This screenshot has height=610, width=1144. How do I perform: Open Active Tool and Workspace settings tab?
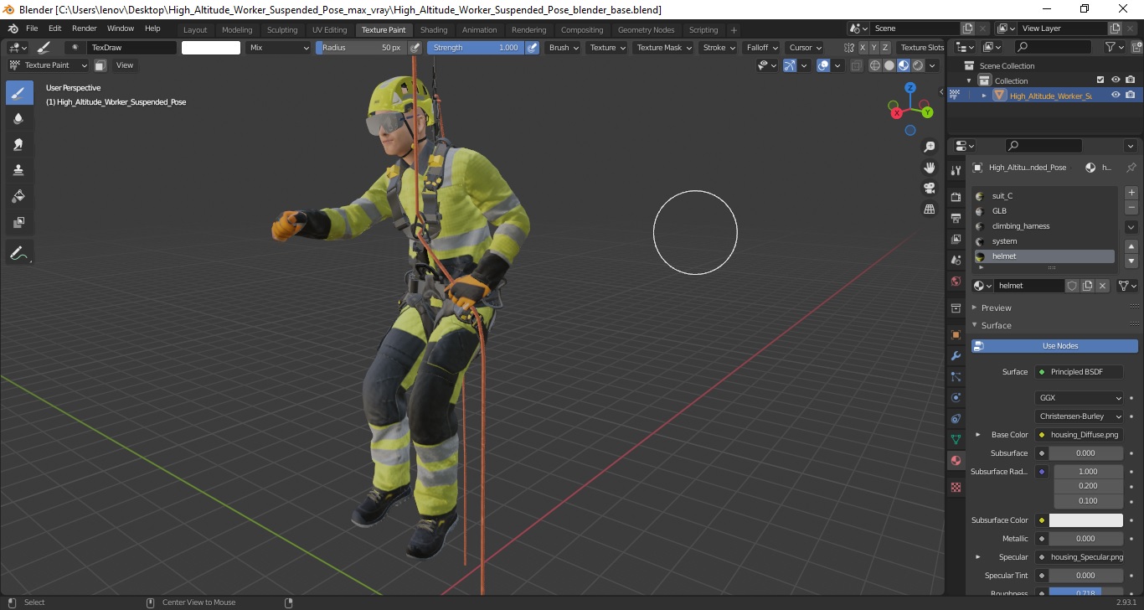click(x=956, y=171)
